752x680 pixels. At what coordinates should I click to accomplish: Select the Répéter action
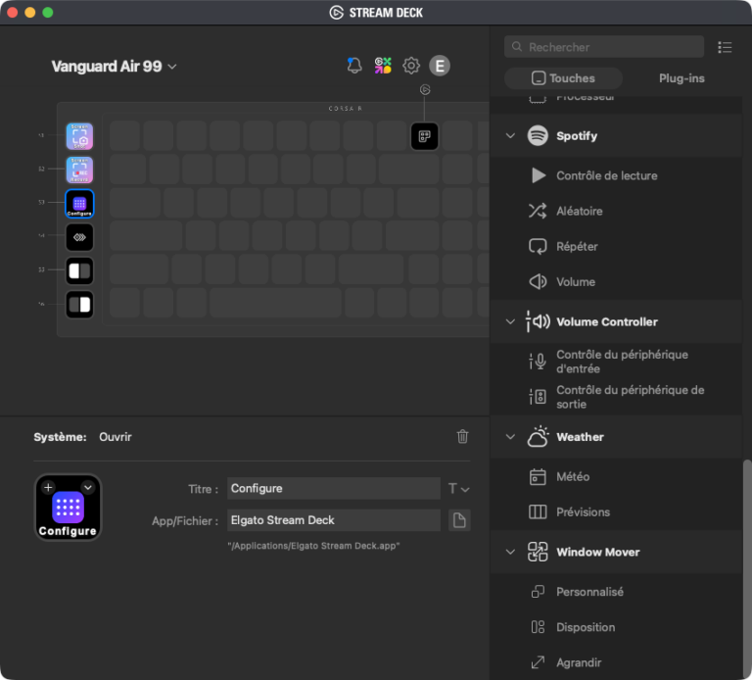click(616, 247)
